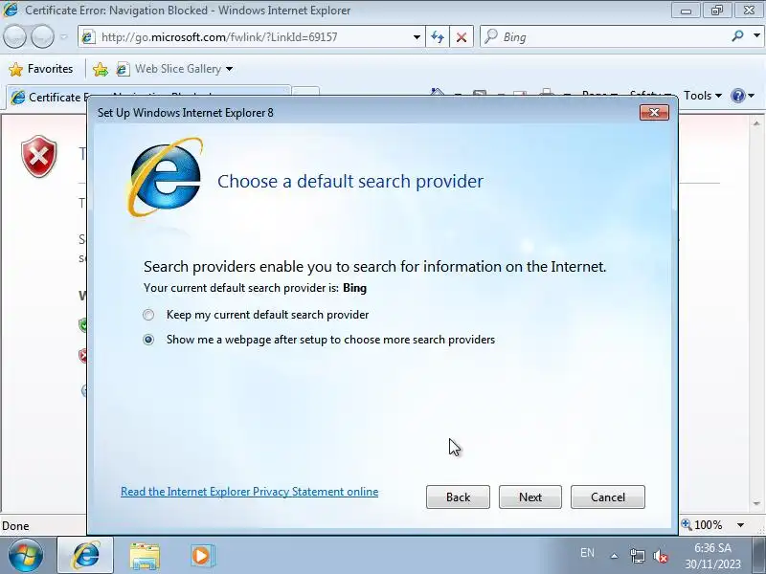Click the browser Forward arrow button
The height and width of the screenshot is (574, 766).
click(42, 36)
